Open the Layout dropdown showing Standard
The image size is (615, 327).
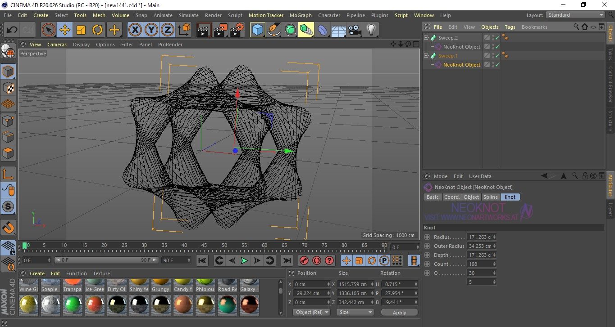click(x=575, y=15)
